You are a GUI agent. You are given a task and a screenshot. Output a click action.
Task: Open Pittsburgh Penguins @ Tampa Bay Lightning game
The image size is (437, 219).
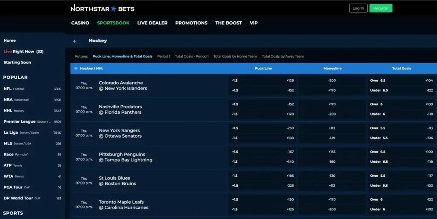click(125, 157)
